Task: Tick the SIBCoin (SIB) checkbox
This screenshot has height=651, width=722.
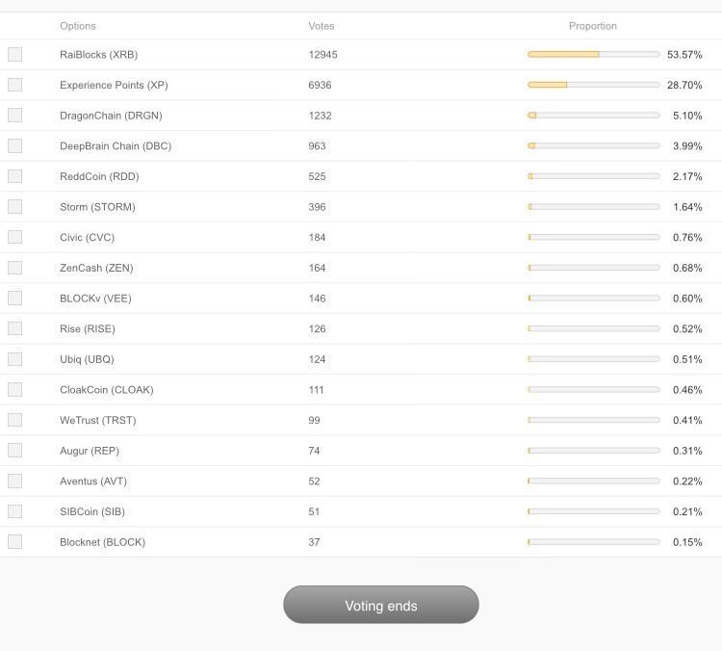Action: tap(14, 511)
